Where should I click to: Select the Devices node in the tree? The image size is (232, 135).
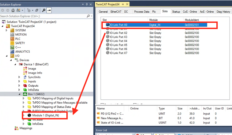pyautogui.click(x=24, y=60)
